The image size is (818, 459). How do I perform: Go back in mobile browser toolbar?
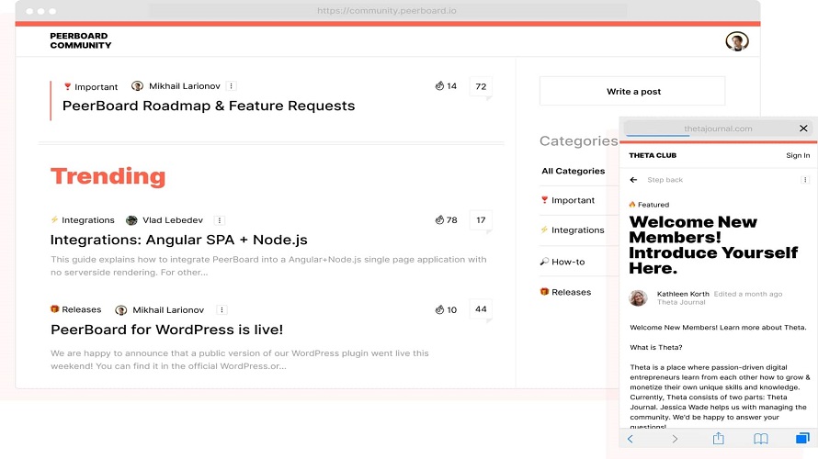(631, 439)
